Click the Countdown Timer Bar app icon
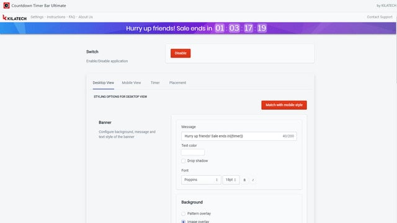 tap(6, 6)
